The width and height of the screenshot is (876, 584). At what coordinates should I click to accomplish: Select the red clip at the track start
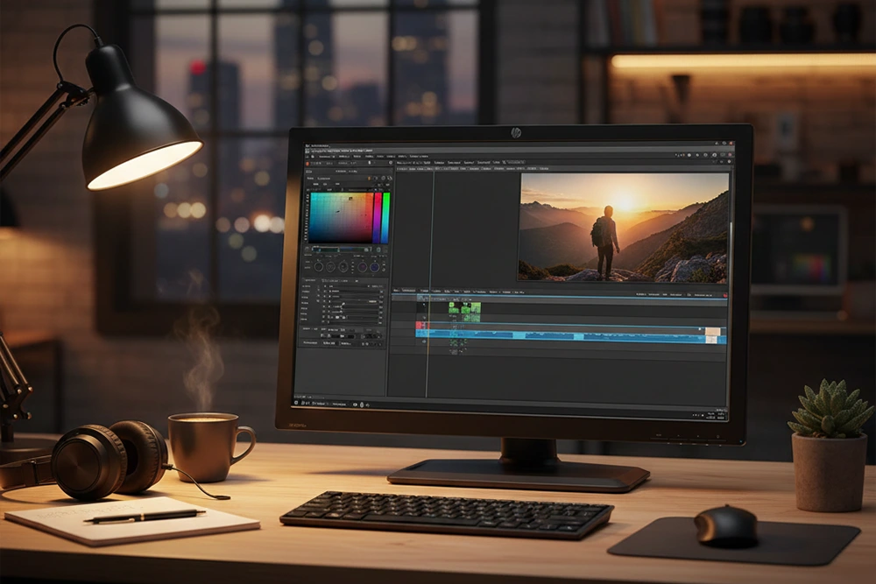(x=421, y=326)
